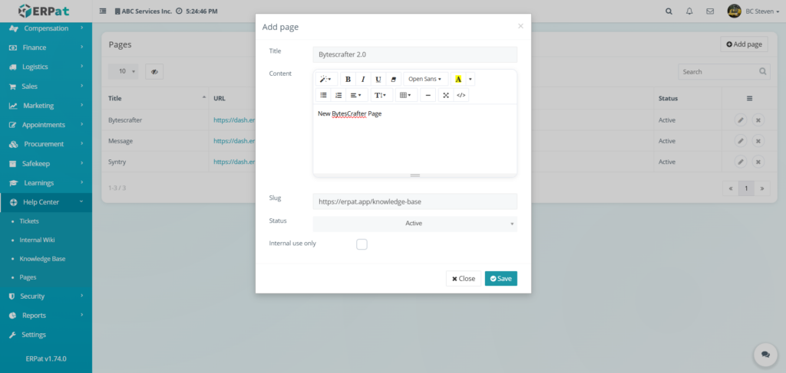Delete the Bytescrafter page row
786x373 pixels.
[758, 120]
